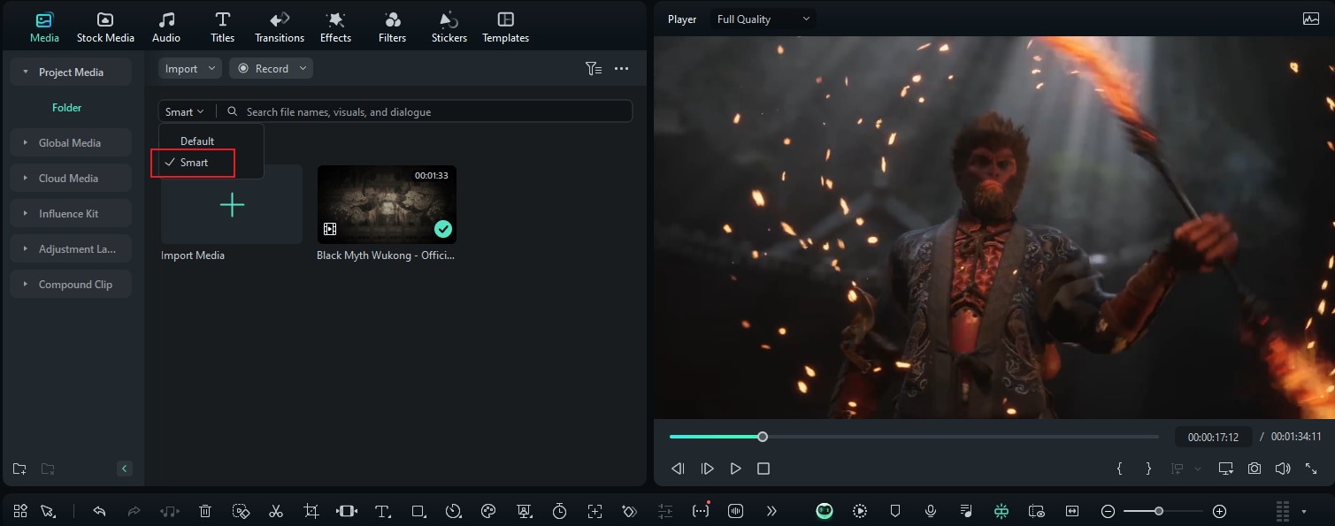Open the media filter and sort icon
The height and width of the screenshot is (526, 1335).
pos(594,68)
